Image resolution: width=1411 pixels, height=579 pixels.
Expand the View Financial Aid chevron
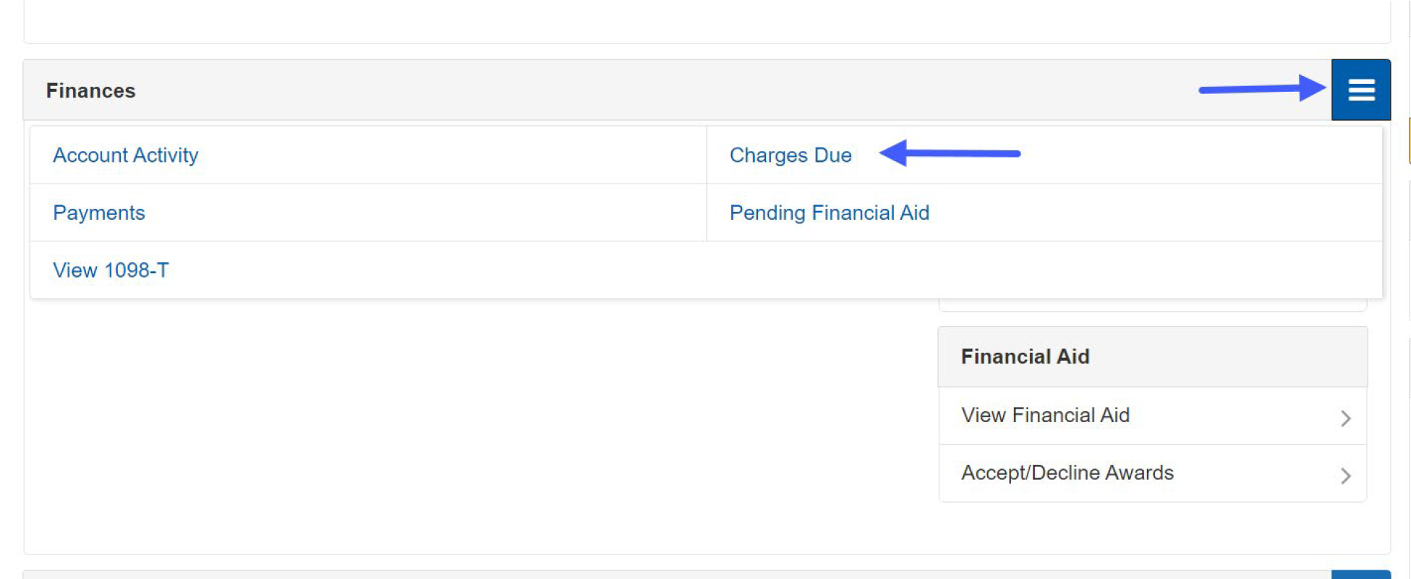pyautogui.click(x=1346, y=418)
